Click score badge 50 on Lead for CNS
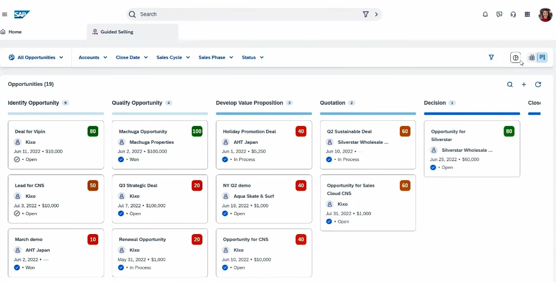The image size is (556, 282). (93, 185)
